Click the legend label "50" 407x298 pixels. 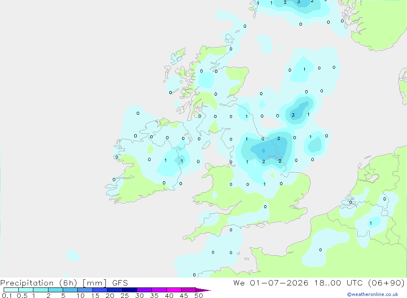[199, 296]
